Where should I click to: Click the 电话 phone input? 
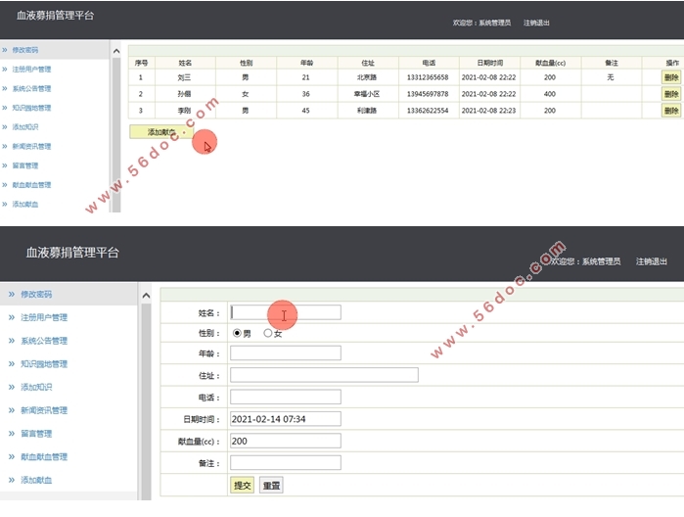(286, 398)
